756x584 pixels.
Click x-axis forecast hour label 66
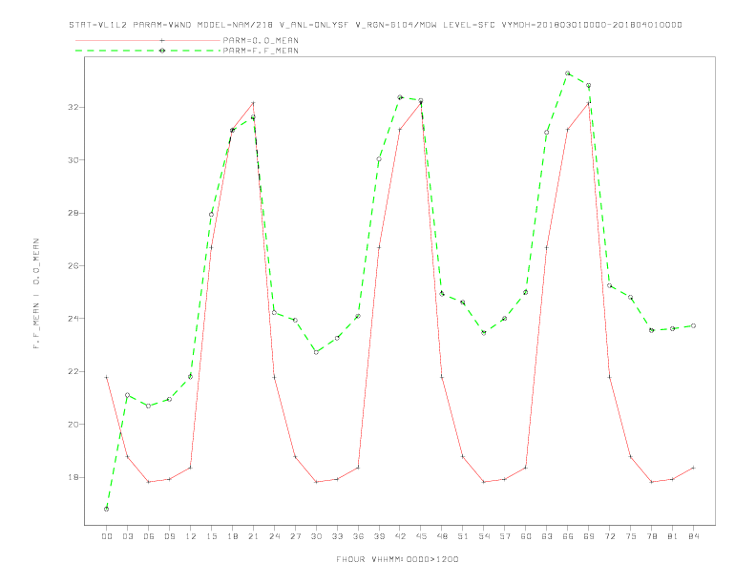pos(568,536)
